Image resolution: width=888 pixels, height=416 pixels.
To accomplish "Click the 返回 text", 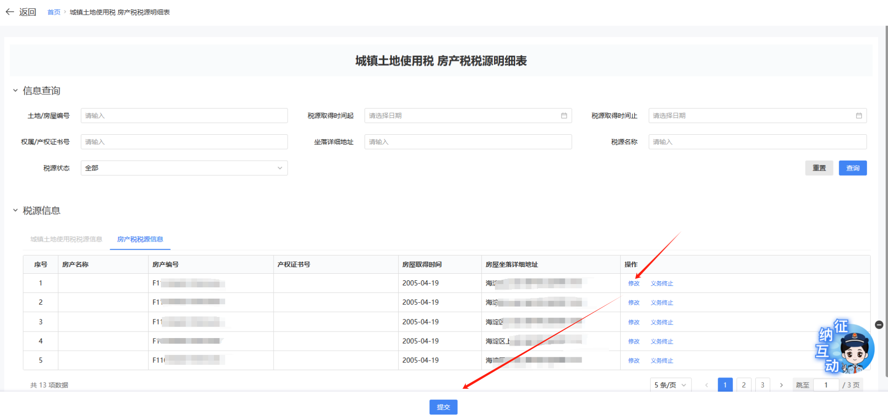I will (x=28, y=12).
